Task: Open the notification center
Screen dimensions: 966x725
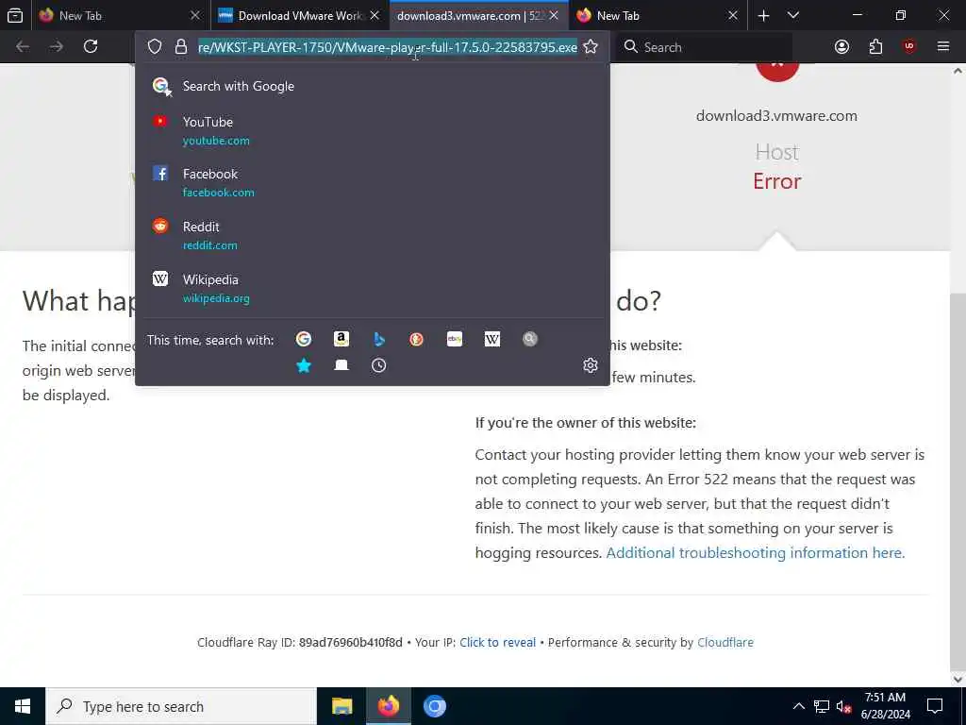Action: coord(935,706)
